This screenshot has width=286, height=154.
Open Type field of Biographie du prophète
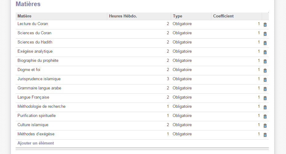[191, 61]
